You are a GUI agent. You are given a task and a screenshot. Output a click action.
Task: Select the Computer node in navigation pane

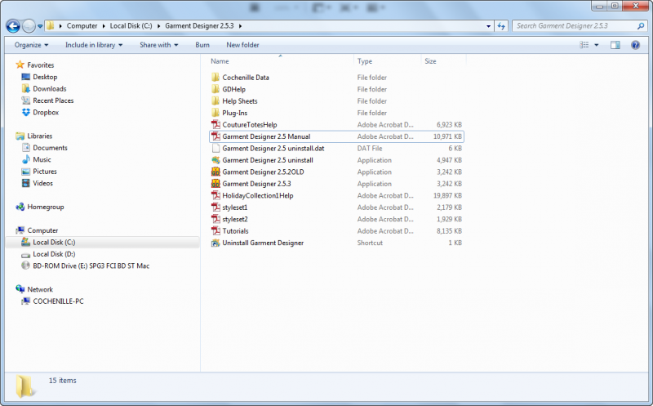tap(42, 230)
